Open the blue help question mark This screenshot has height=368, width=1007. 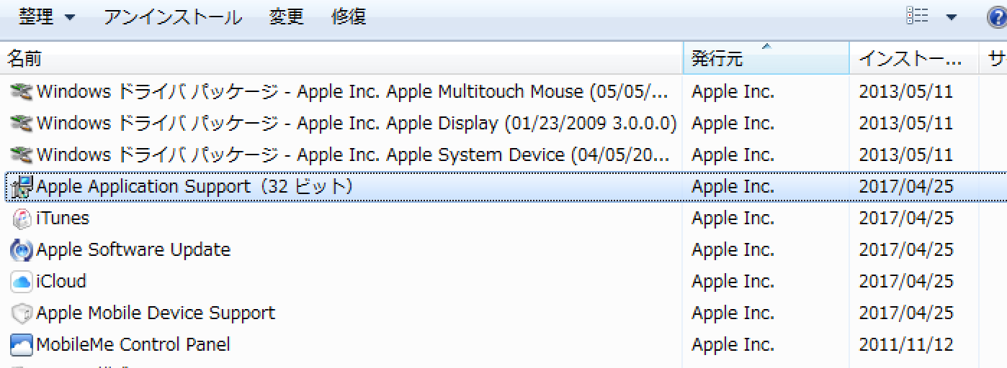998,17
